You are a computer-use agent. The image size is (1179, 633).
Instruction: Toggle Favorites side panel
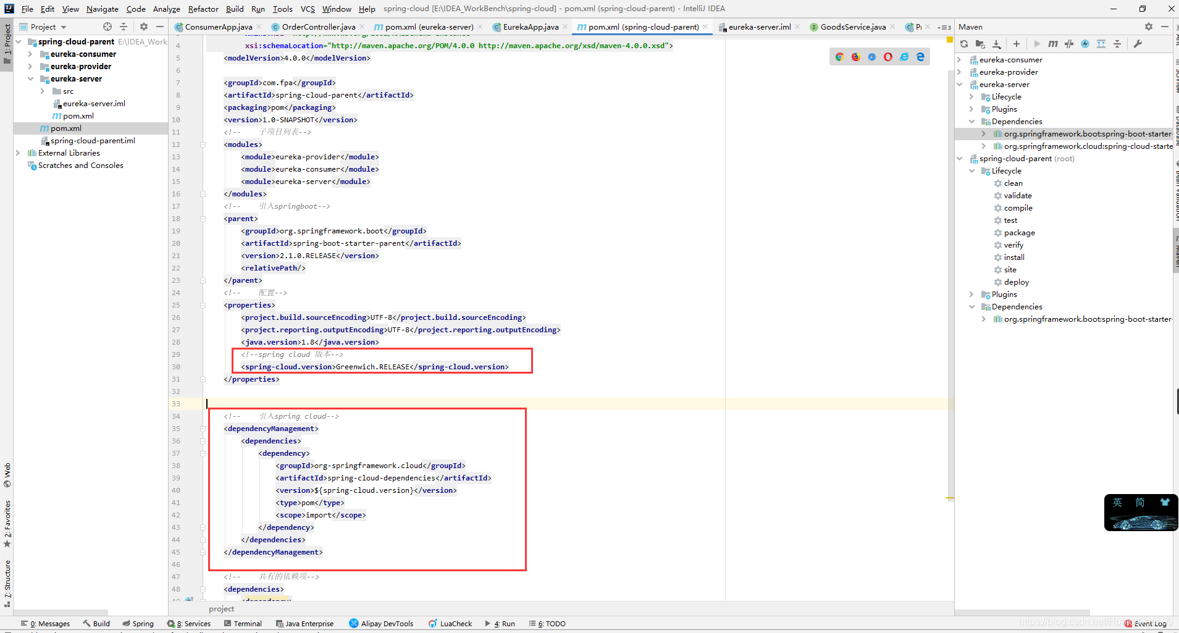pyautogui.click(x=7, y=524)
